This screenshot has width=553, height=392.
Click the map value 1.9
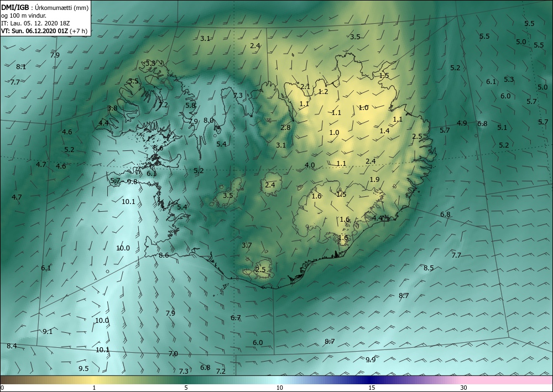click(374, 180)
